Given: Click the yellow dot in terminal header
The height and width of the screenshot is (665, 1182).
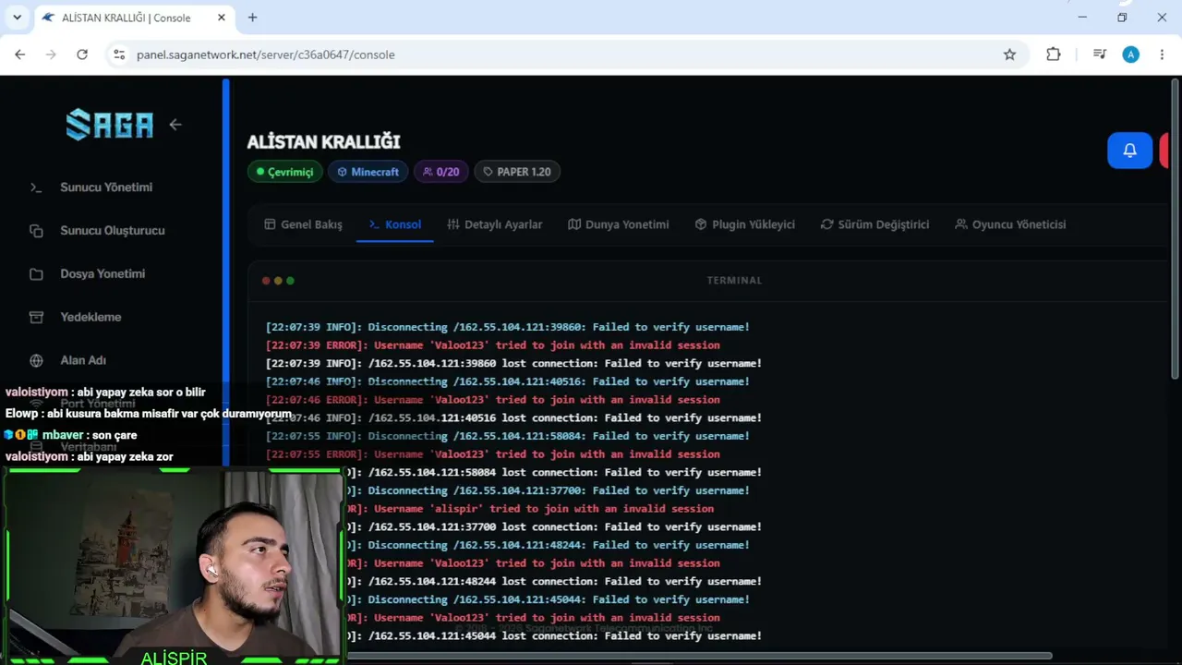Looking at the screenshot, I should [278, 281].
